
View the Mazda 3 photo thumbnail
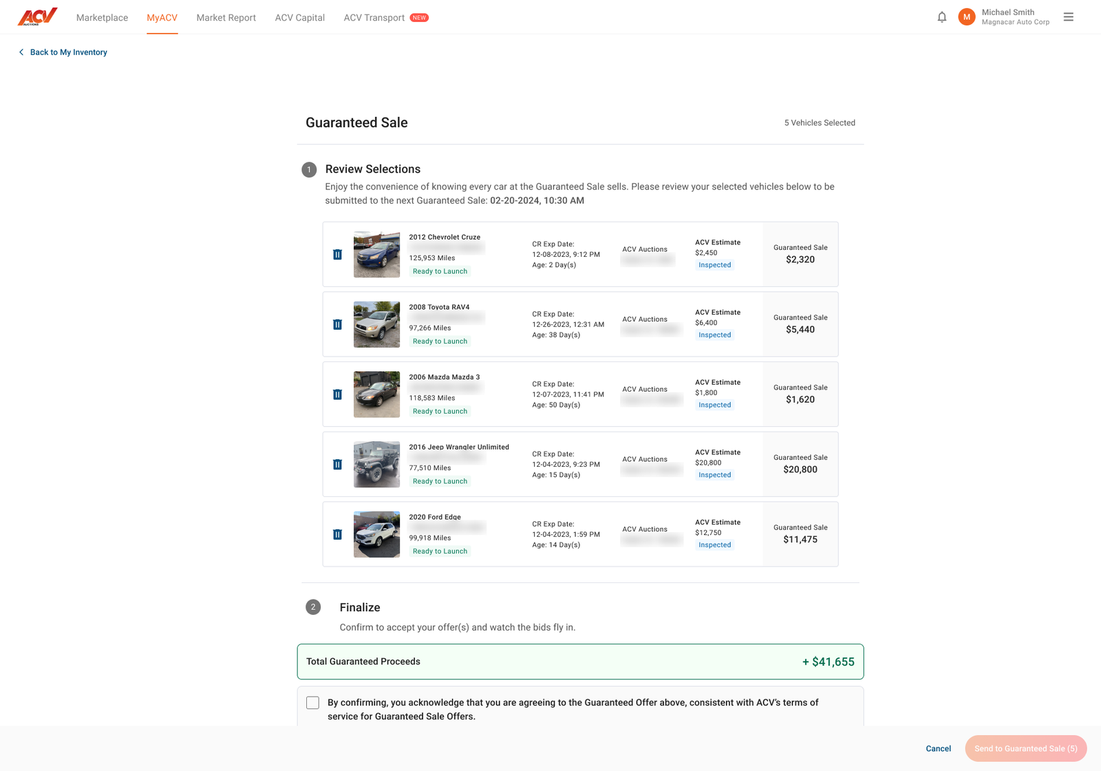376,394
